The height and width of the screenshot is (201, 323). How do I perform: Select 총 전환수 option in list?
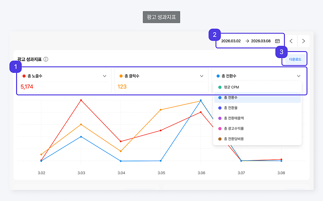(x=231, y=97)
